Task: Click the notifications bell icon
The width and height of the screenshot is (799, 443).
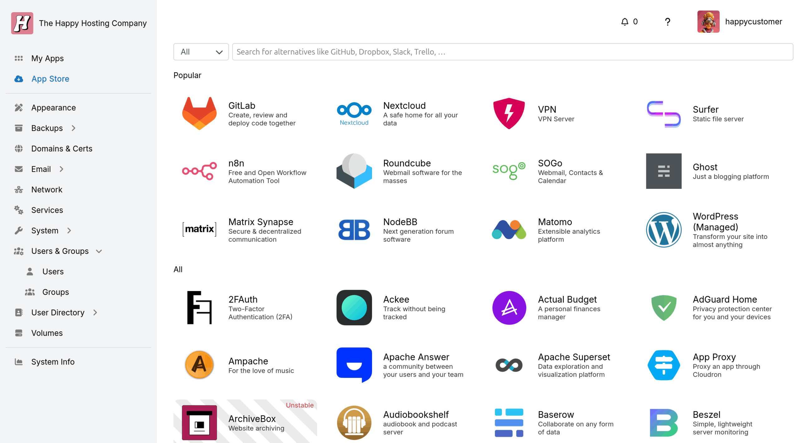Action: coord(624,22)
